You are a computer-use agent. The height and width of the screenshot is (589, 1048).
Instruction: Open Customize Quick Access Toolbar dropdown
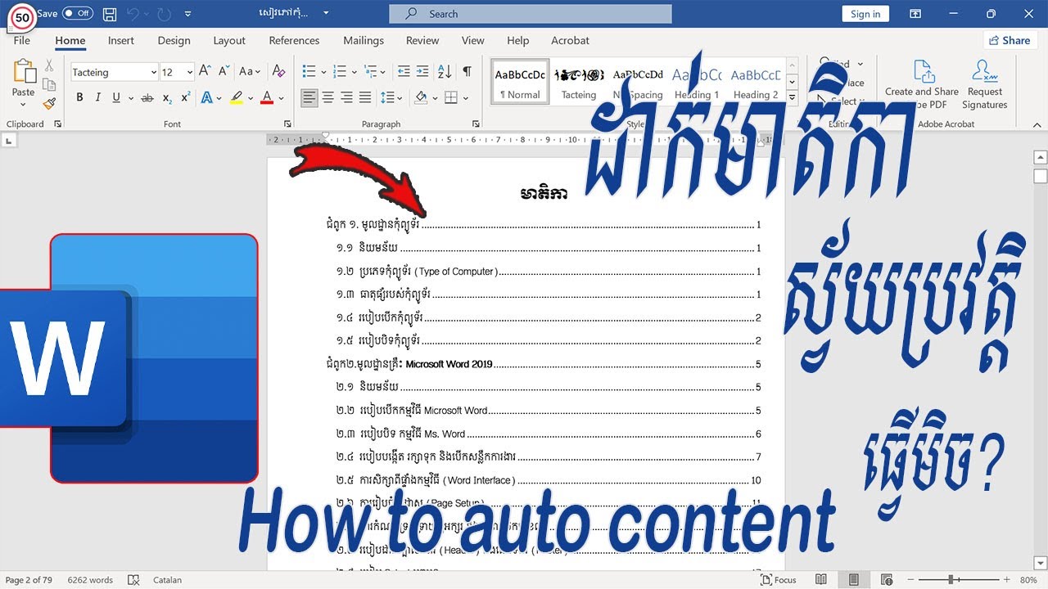pyautogui.click(x=188, y=14)
